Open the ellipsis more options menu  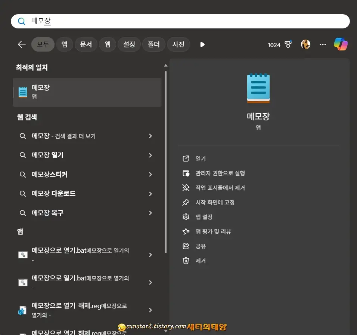pos(323,44)
